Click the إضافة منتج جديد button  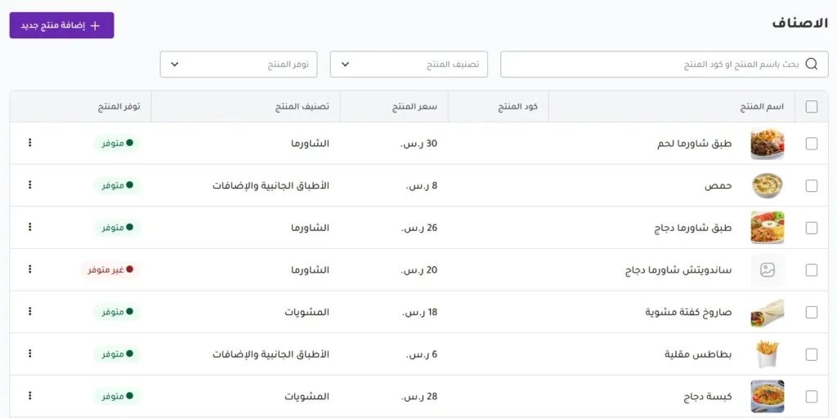tap(61, 25)
